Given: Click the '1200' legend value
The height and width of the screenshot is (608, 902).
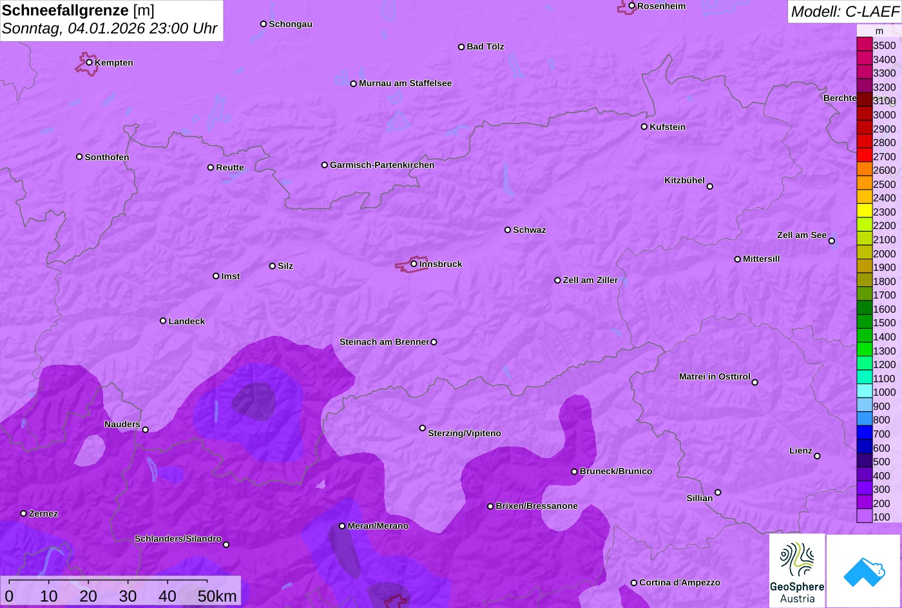Looking at the screenshot, I should [885, 364].
